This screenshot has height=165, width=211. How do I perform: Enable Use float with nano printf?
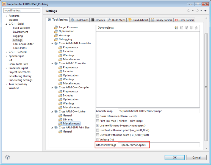click(98, 130)
